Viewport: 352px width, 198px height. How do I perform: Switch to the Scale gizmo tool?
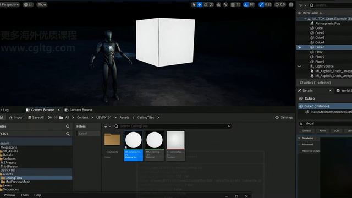[211, 5]
